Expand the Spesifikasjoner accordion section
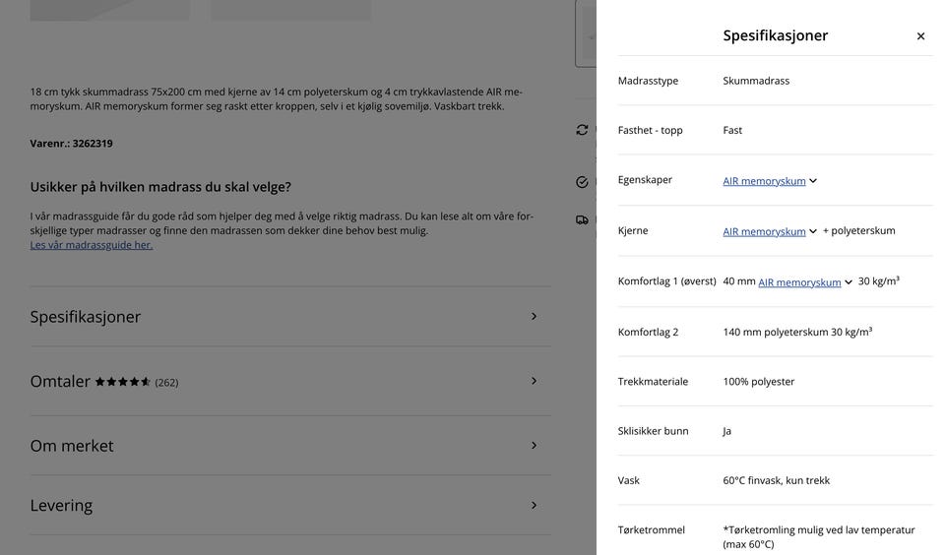The image size is (945, 555). (86, 317)
